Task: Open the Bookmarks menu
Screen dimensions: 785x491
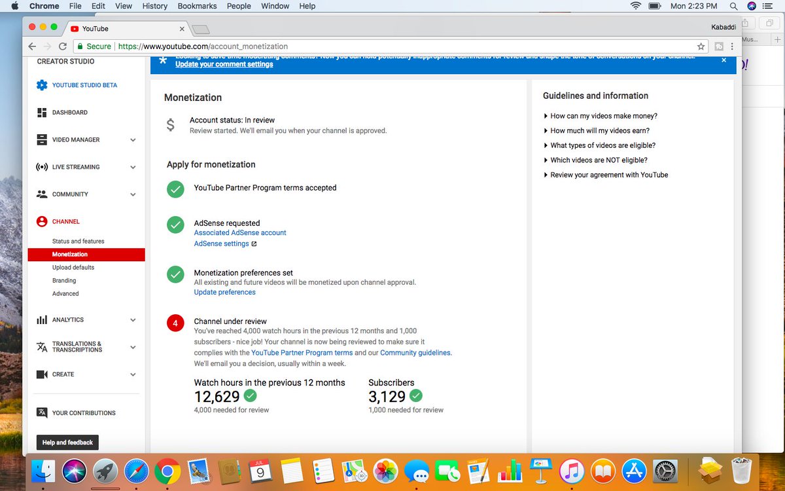Action: 198,6
